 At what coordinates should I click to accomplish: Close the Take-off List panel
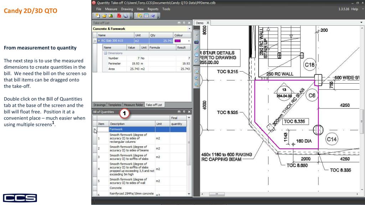(189, 23)
